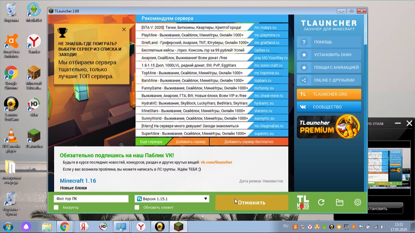
Task: Open the game folder icon
Action: 339,202
